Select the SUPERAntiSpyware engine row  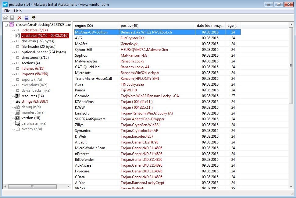[157, 119]
